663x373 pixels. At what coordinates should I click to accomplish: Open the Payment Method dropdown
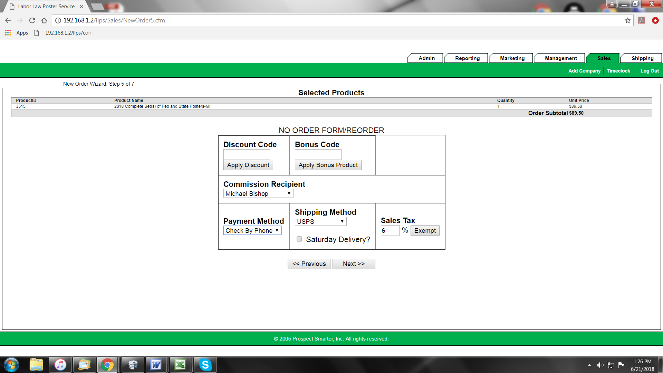tap(252, 231)
